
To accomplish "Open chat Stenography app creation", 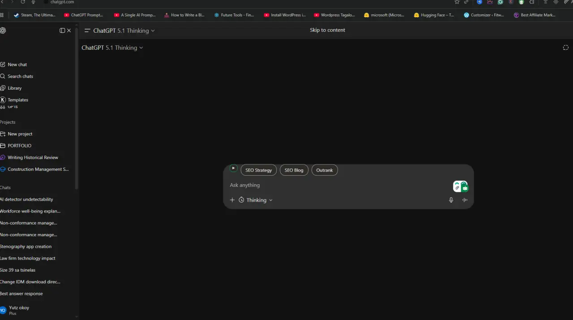I will point(26,246).
